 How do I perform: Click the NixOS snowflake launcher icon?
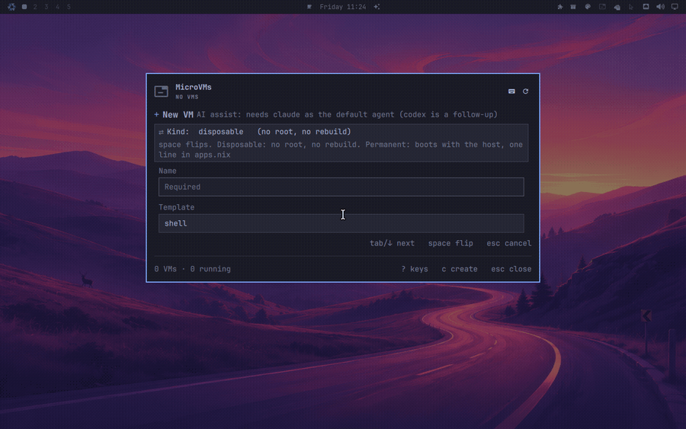pos(11,7)
